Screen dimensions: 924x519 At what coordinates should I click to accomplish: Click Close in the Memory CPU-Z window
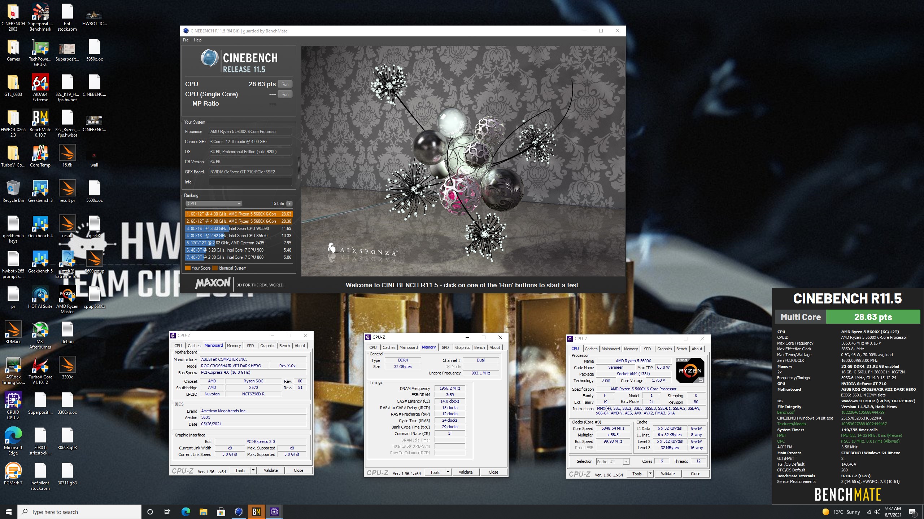[493, 472]
